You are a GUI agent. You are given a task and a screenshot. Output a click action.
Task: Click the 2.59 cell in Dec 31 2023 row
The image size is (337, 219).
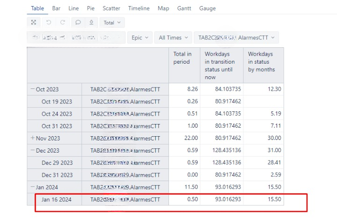[264, 175]
